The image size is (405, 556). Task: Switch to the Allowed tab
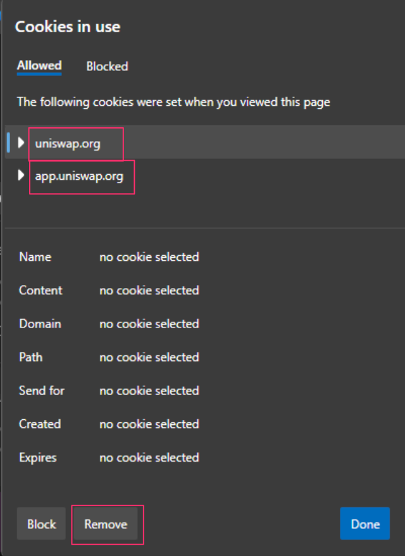click(39, 66)
